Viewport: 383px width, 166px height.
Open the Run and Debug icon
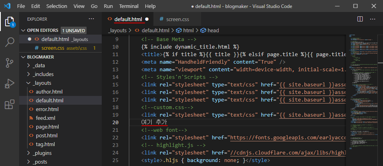(x=10, y=84)
